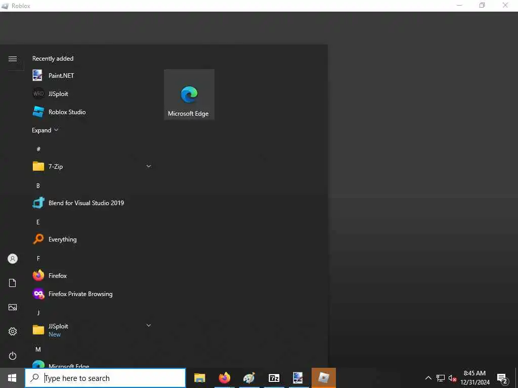The width and height of the screenshot is (518, 388).
Task: Click the letter M group header
Action: click(x=38, y=349)
